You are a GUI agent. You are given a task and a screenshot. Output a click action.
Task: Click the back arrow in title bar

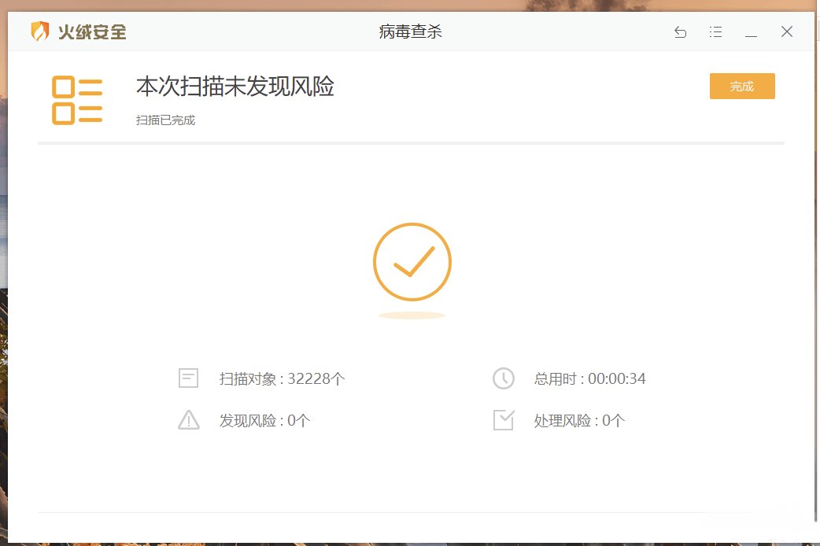[680, 32]
